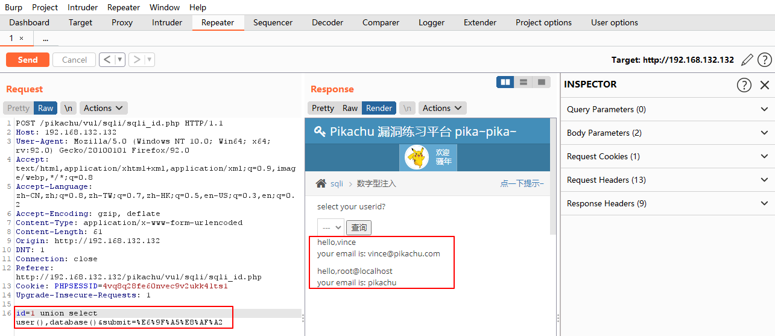
Task: Click the Pikachu avatar image
Action: point(417,158)
